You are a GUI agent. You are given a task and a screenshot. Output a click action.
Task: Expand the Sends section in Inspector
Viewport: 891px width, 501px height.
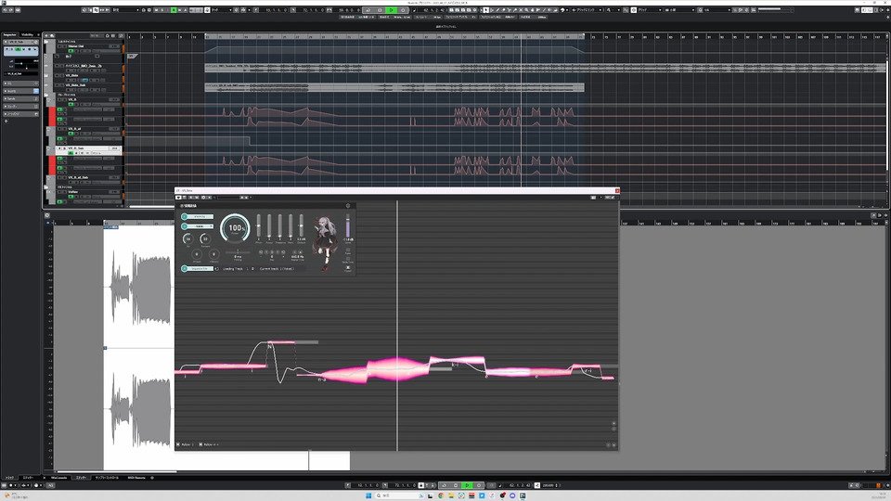tap(19, 99)
